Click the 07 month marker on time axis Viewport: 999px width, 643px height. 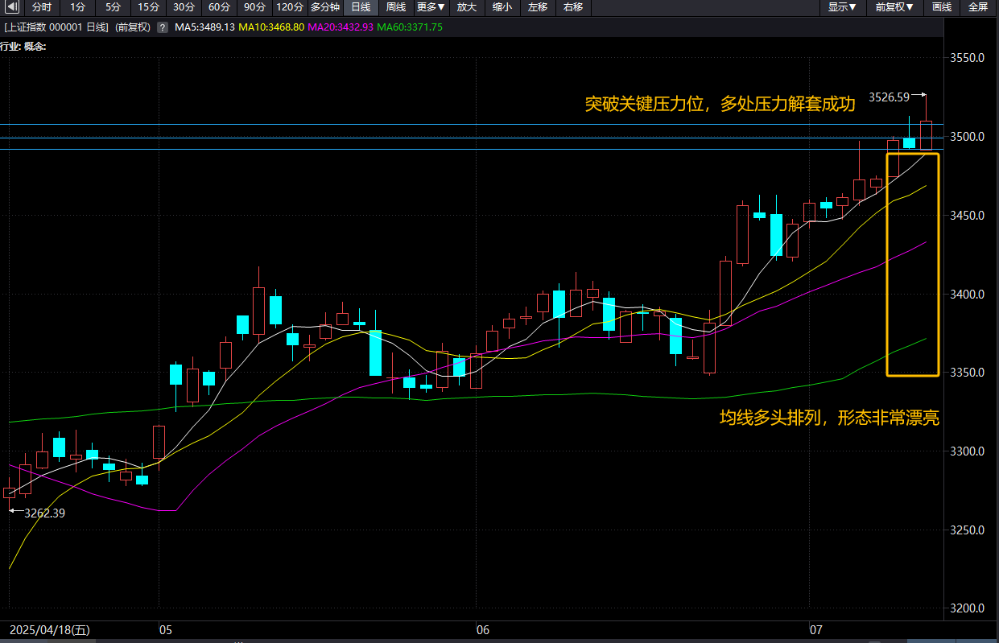coord(815,629)
